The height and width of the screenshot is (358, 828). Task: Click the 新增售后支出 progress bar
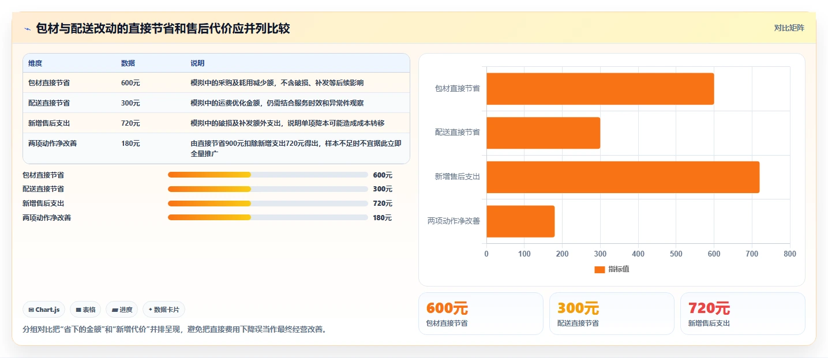click(x=268, y=204)
